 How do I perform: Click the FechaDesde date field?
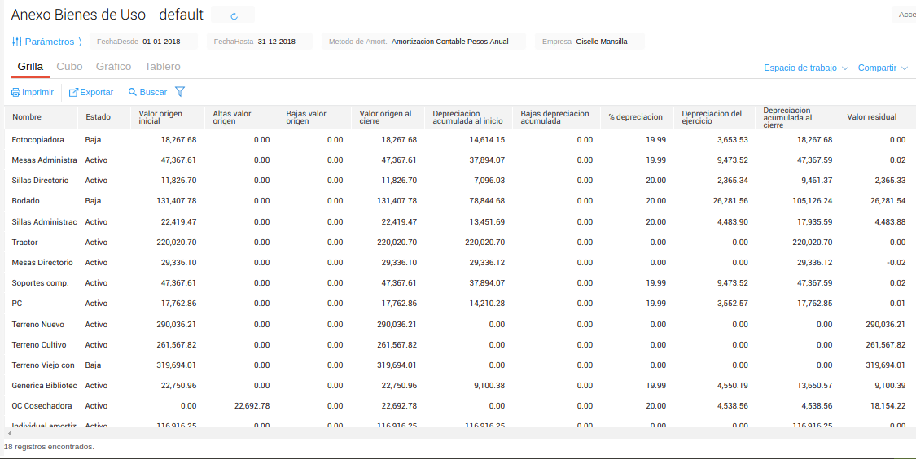(161, 42)
